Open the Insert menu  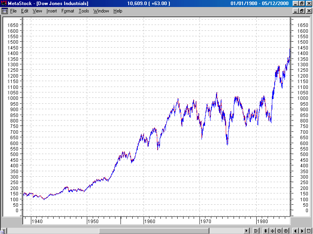(52, 11)
